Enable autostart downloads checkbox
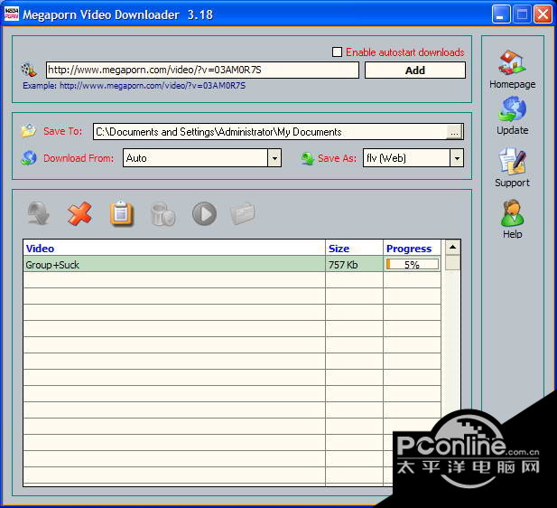 [x=337, y=52]
